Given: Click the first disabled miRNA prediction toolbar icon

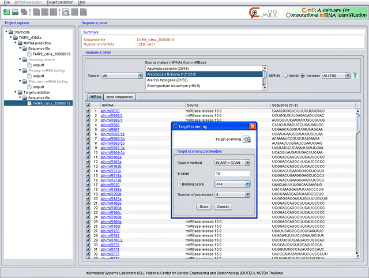Looking at the screenshot, I should pos(36,12).
